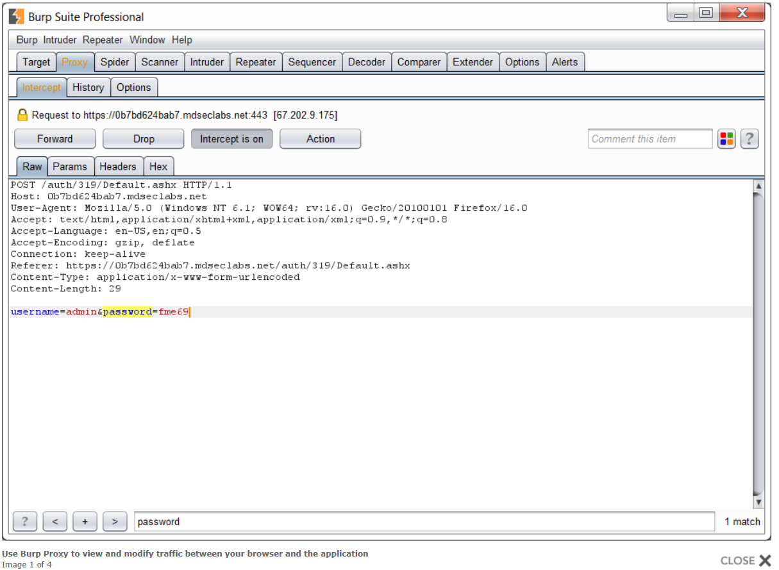Screen dimensions: 779x570
Task: Click the Comment this item field
Action: [x=650, y=139]
